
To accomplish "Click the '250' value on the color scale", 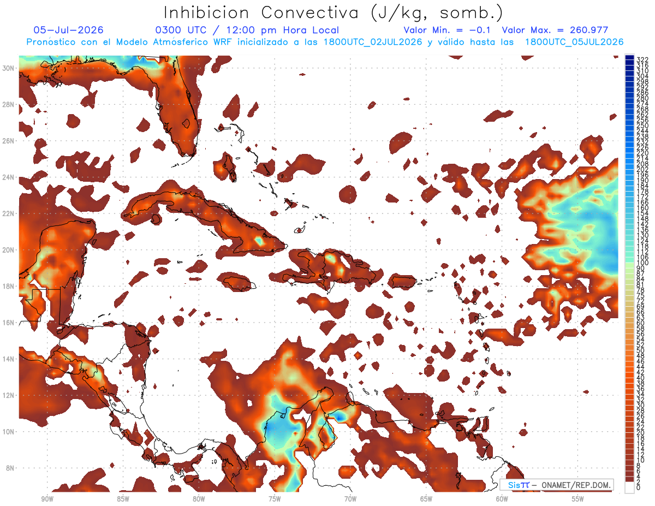I will tap(642, 126).
